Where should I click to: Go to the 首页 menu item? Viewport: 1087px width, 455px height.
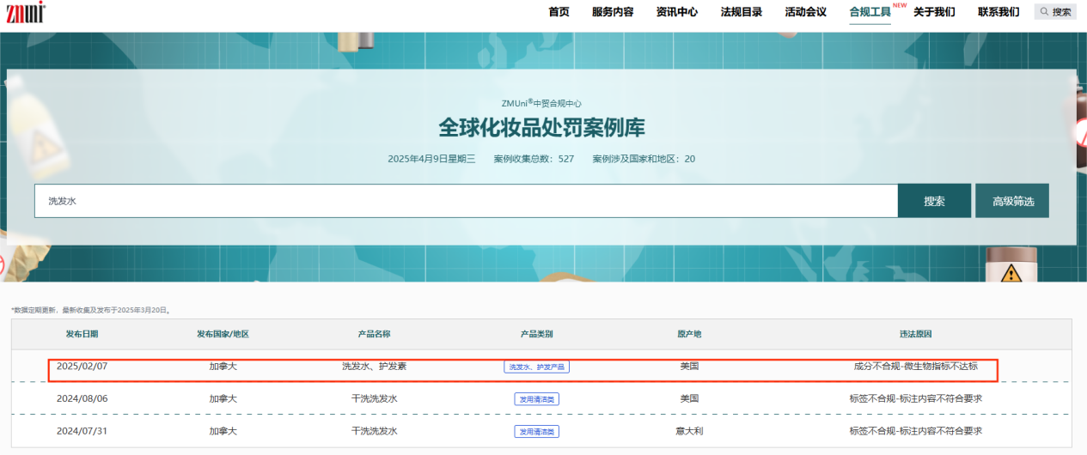click(559, 12)
